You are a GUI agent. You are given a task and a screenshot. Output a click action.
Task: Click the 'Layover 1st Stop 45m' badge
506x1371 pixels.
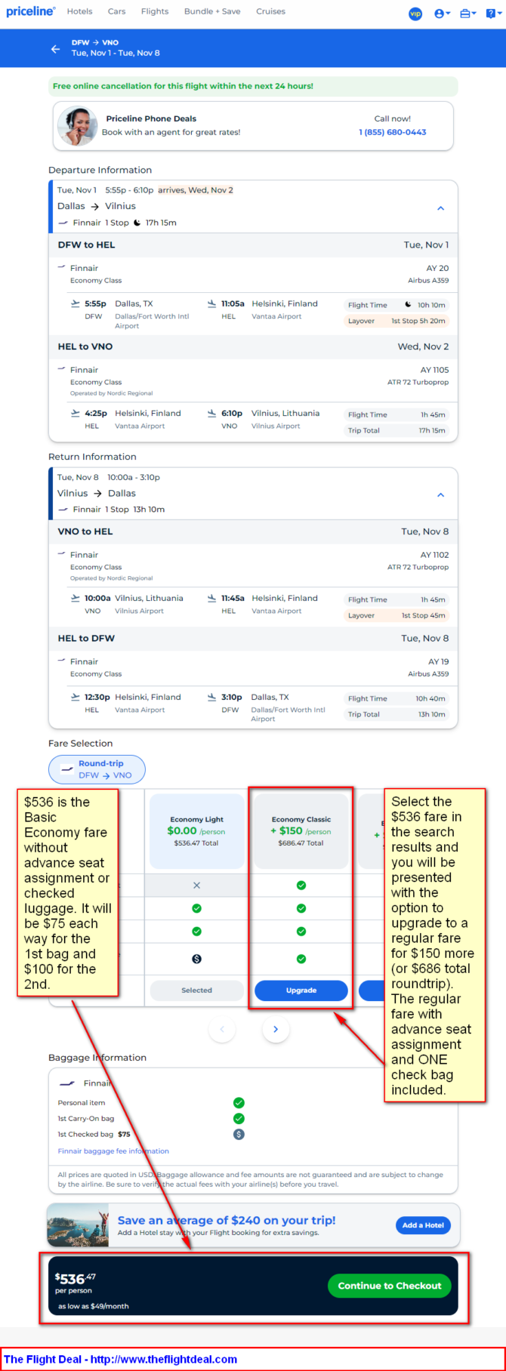point(396,615)
